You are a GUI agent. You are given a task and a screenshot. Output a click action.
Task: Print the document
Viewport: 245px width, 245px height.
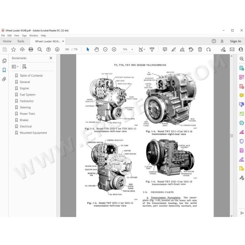tap(31, 49)
